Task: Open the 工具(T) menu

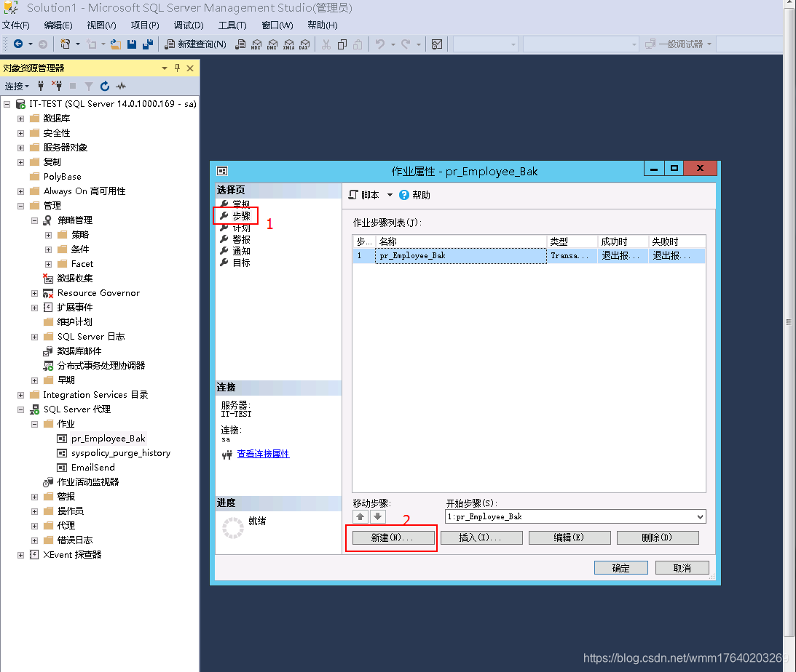Action: point(232,24)
